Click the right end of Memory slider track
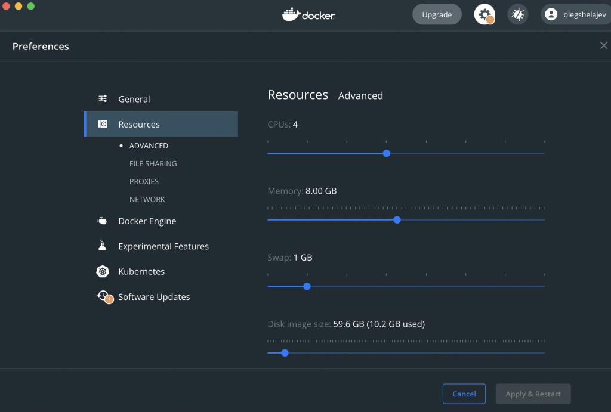Image resolution: width=611 pixels, height=412 pixels. point(544,220)
